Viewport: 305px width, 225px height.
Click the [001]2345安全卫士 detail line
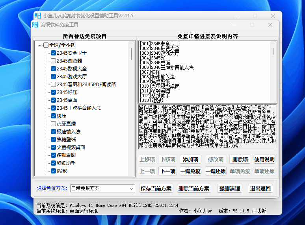[x=160, y=44]
